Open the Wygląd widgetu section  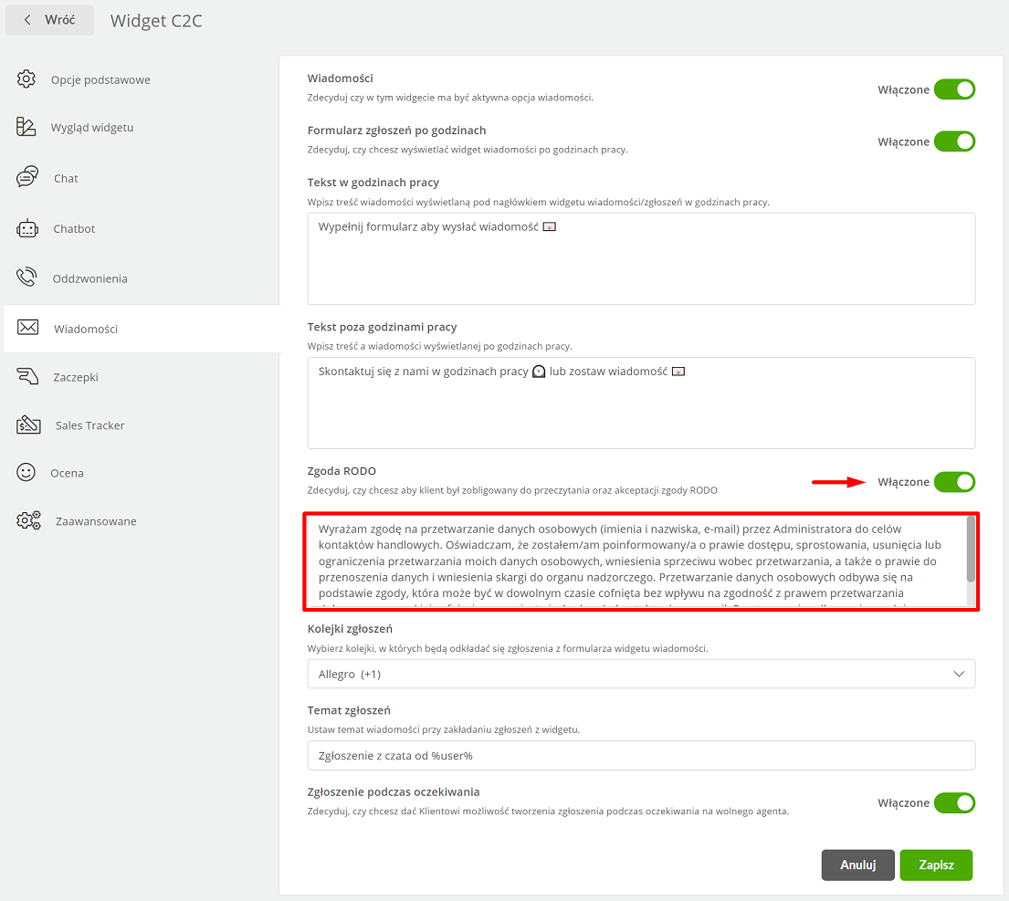pyautogui.click(x=92, y=127)
